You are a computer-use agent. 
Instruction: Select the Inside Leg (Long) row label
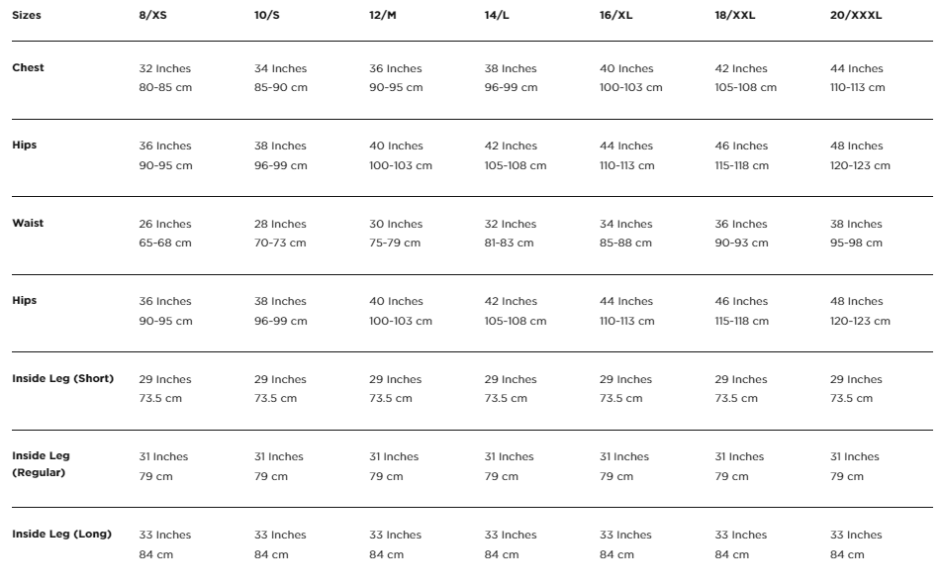pos(62,534)
